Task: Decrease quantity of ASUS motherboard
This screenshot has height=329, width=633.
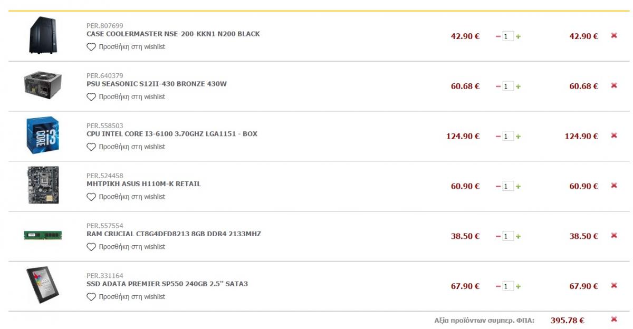Action: click(498, 187)
